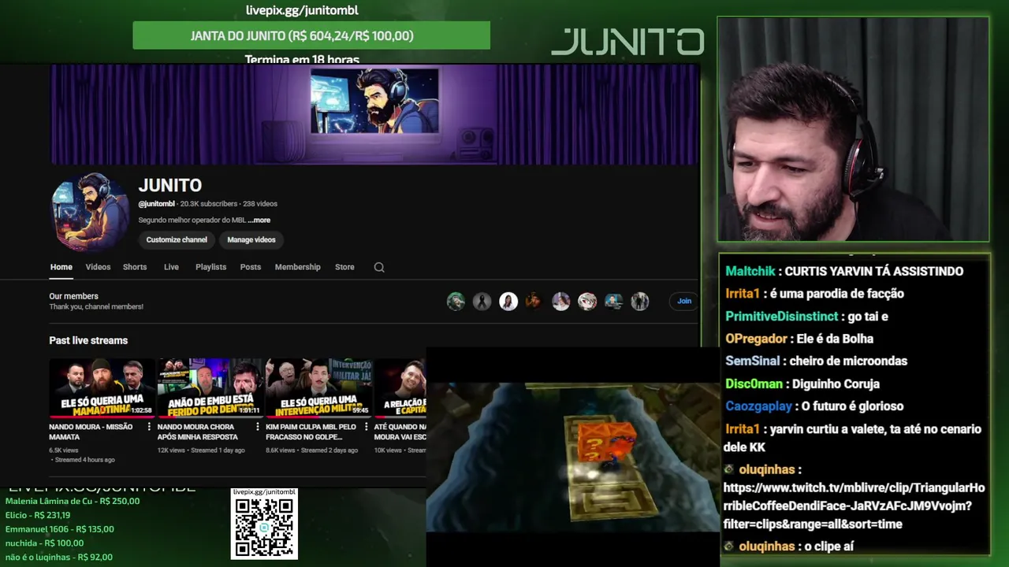The width and height of the screenshot is (1009, 567).
Task: Go to the Posts tab
Action: pyautogui.click(x=251, y=267)
